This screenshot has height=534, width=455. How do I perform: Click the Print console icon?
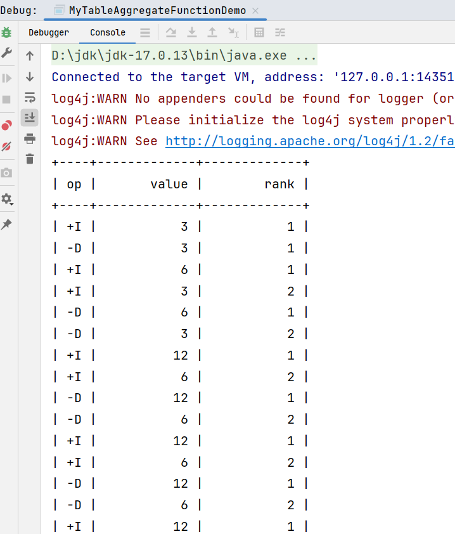[30, 139]
